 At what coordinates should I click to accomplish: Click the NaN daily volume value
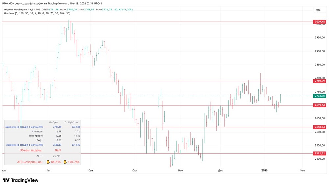click(58, 150)
